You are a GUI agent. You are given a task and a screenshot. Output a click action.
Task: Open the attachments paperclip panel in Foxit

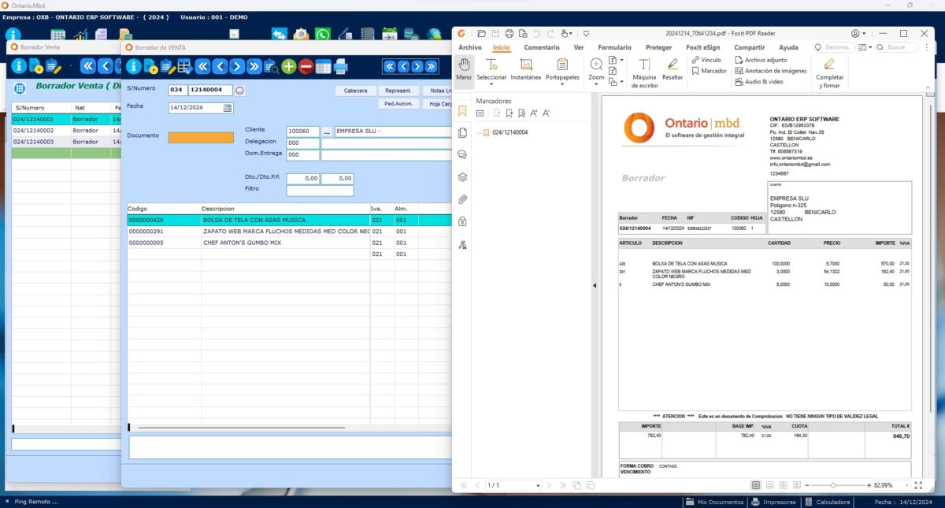coord(462,199)
